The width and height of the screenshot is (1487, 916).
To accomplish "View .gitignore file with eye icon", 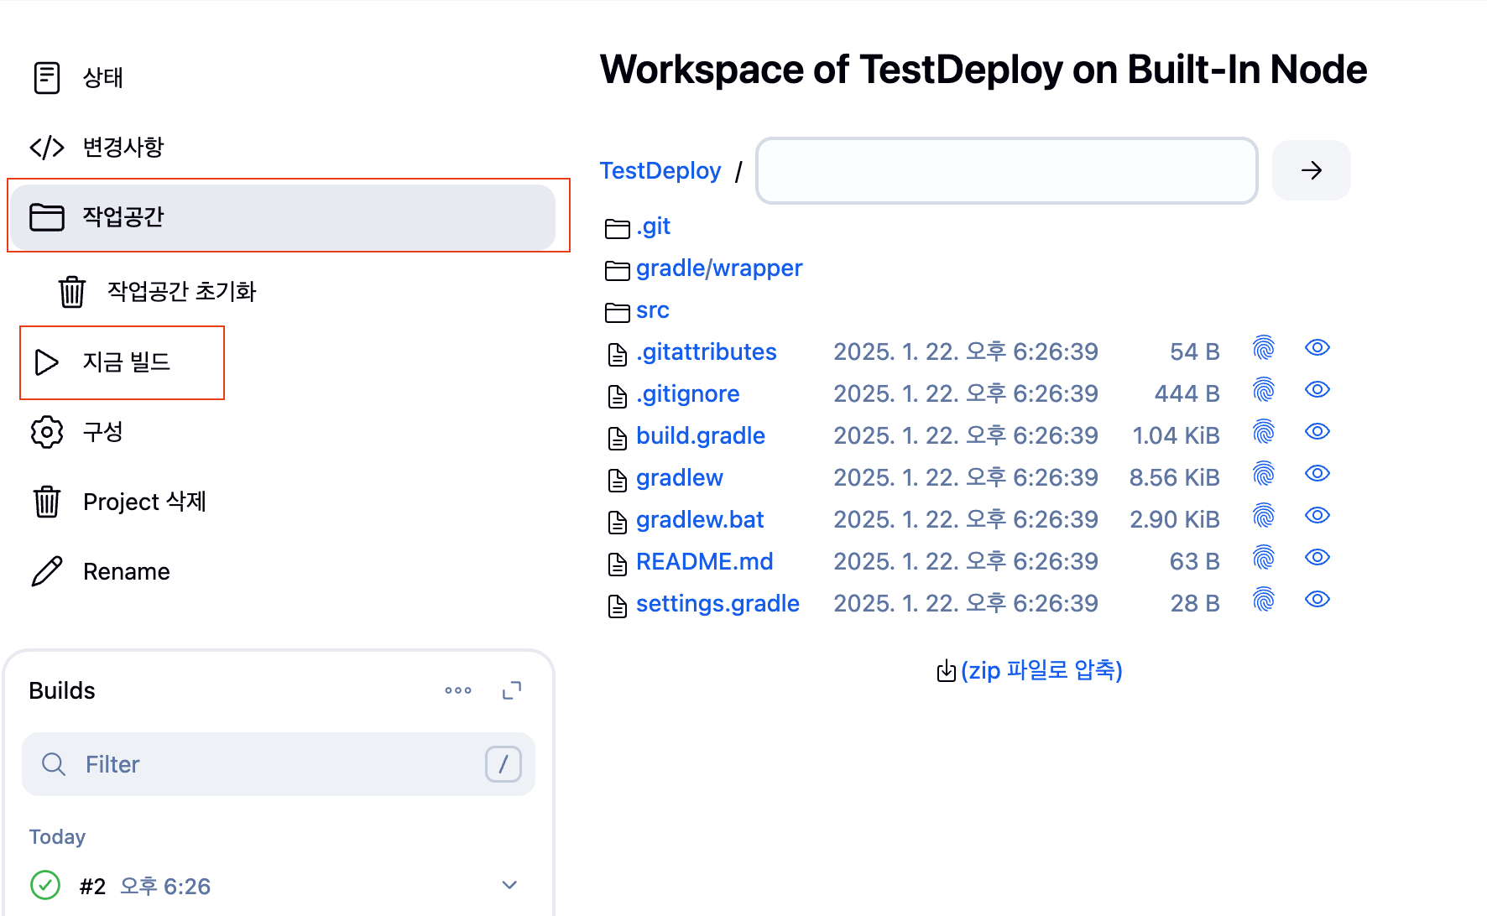I will [x=1317, y=390].
